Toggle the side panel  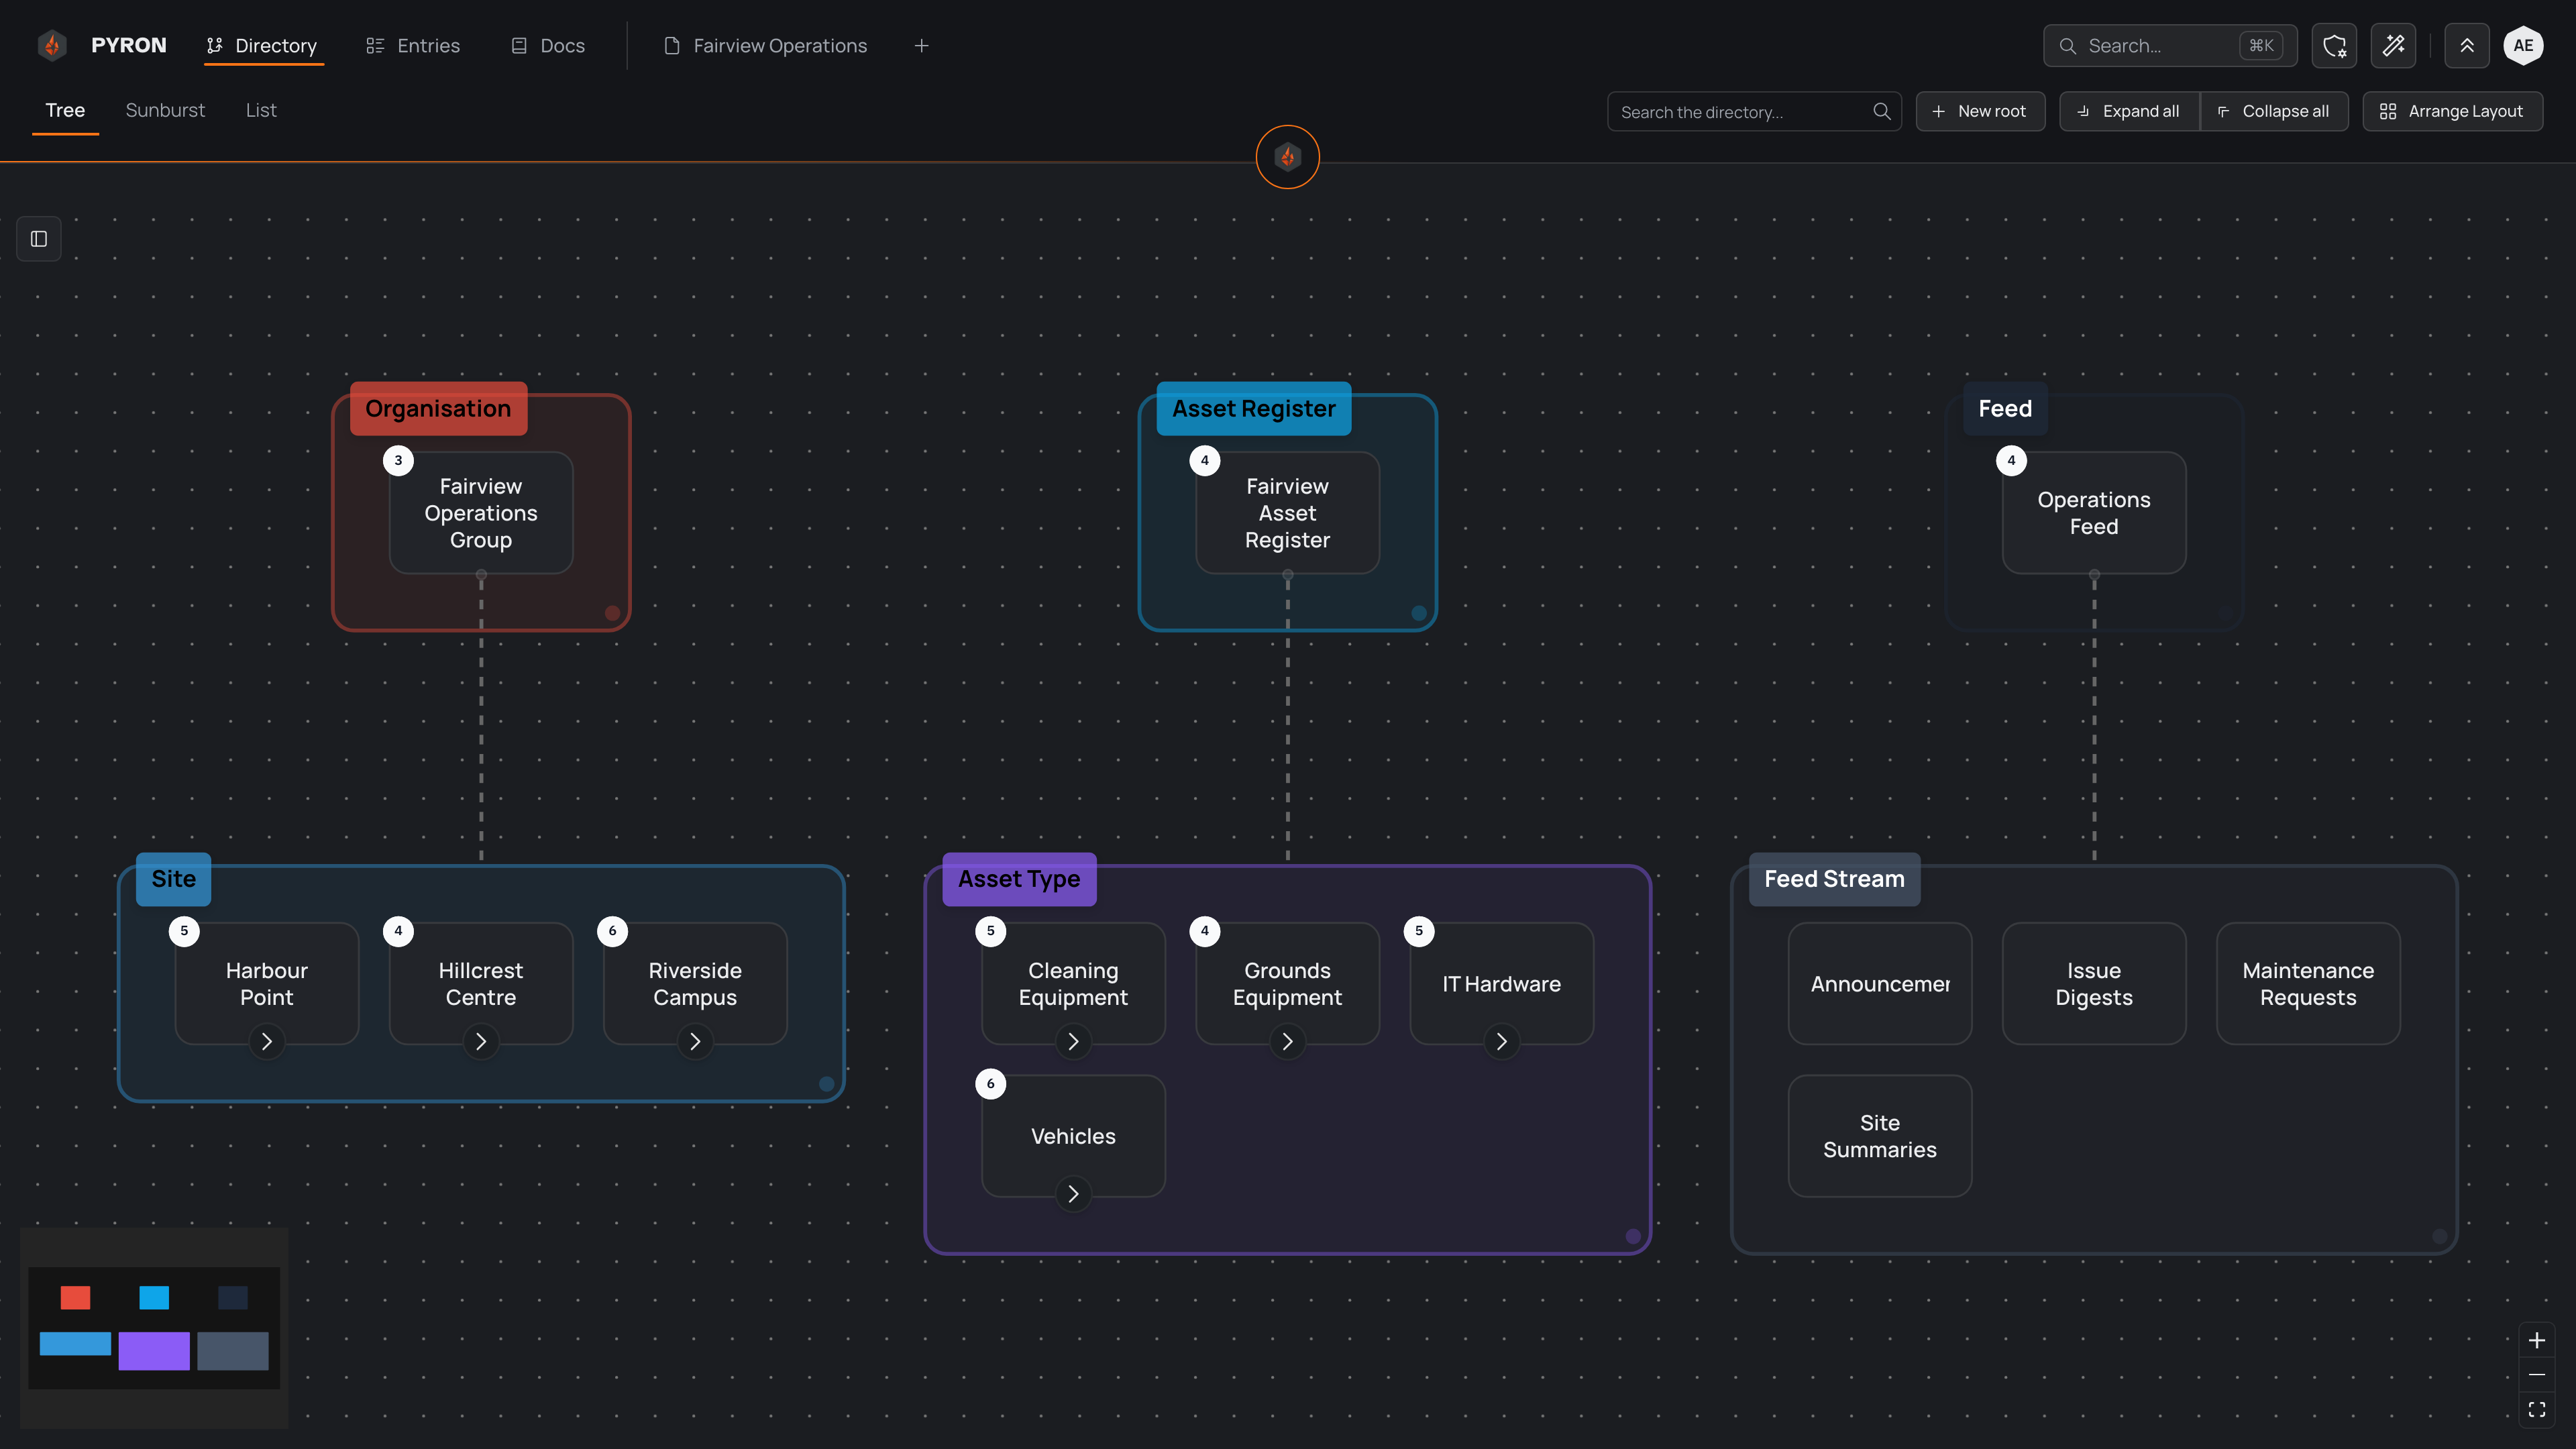(39, 239)
